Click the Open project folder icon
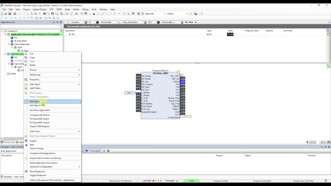This screenshot has height=186, width=331. tap(6, 14)
